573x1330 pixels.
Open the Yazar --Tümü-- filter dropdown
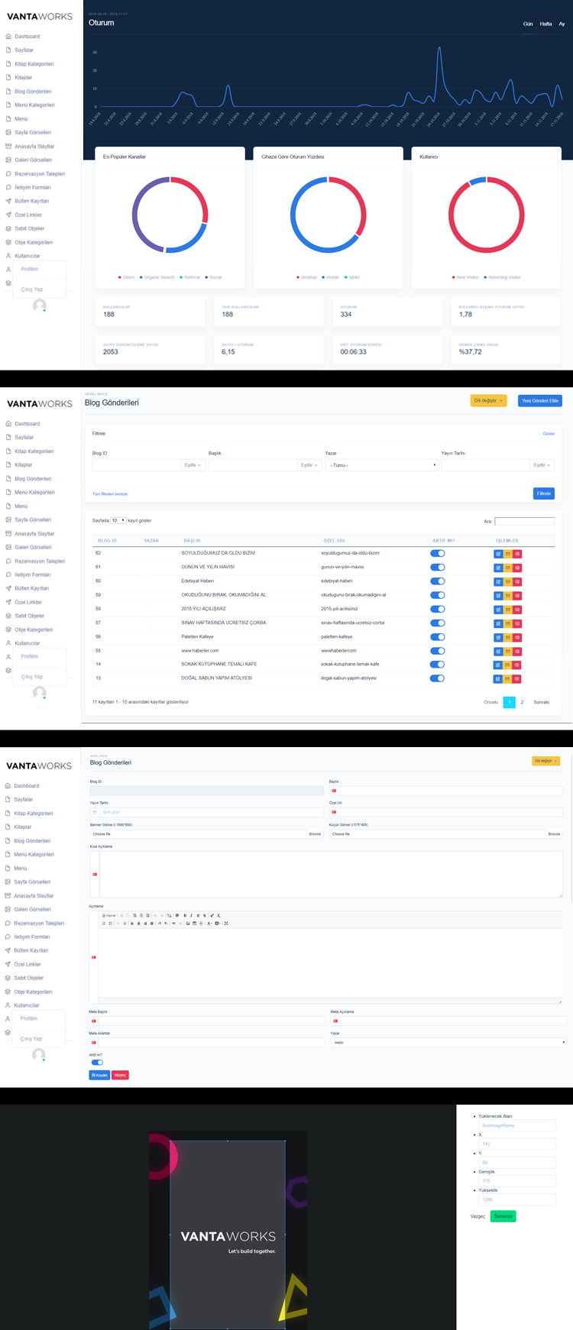[381, 465]
